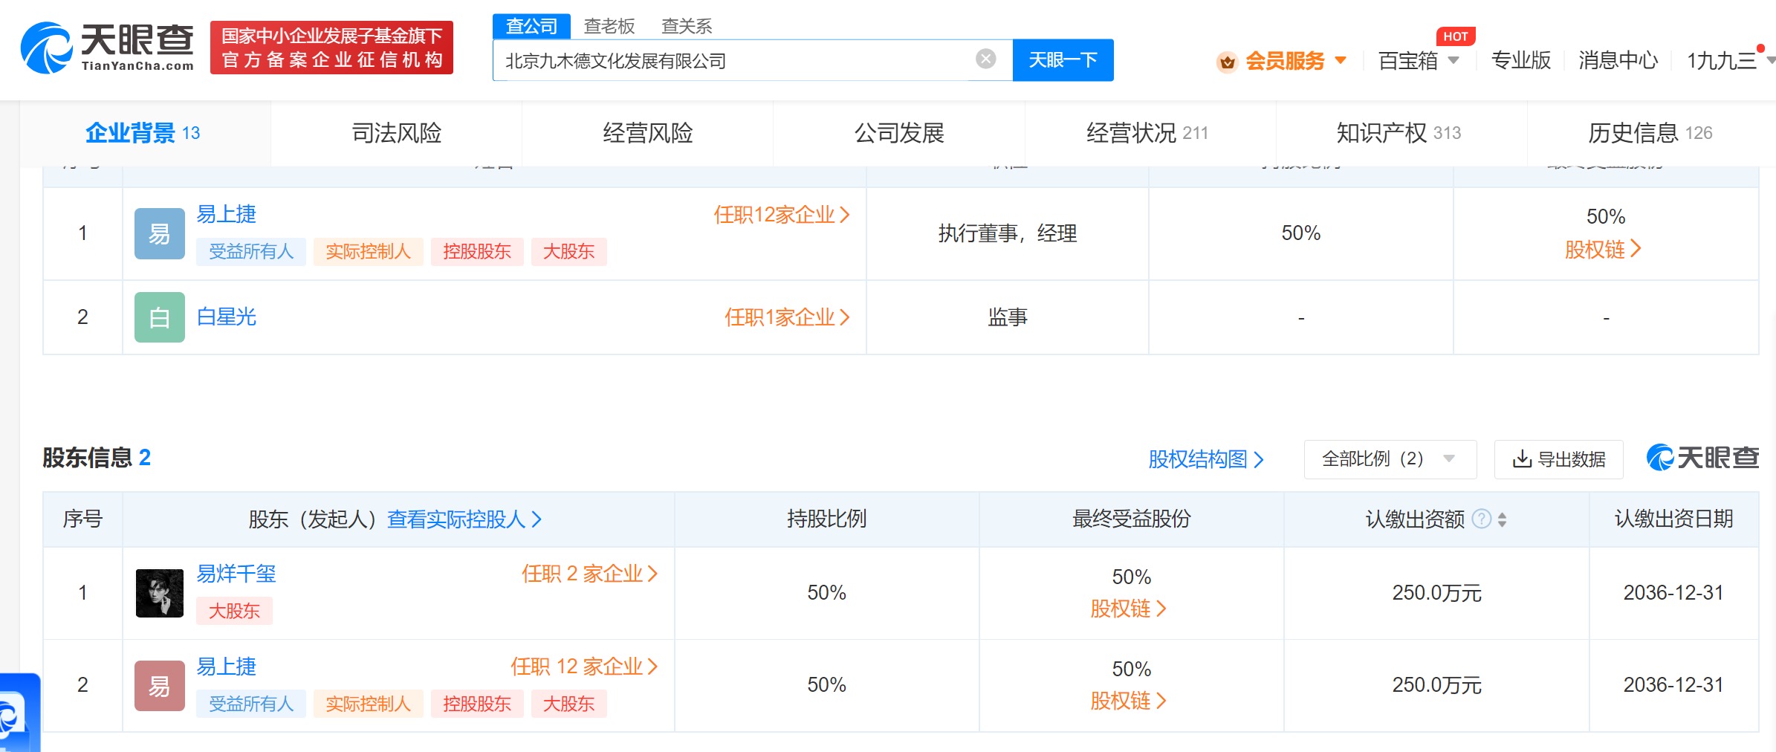Click the 国家中小企业发展子基金旗下 red banner

331,48
